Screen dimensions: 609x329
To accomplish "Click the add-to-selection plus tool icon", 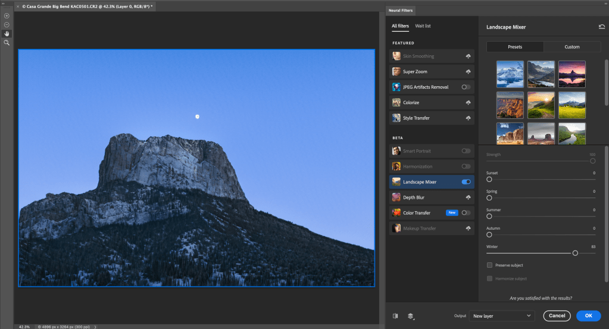I will coord(7,15).
